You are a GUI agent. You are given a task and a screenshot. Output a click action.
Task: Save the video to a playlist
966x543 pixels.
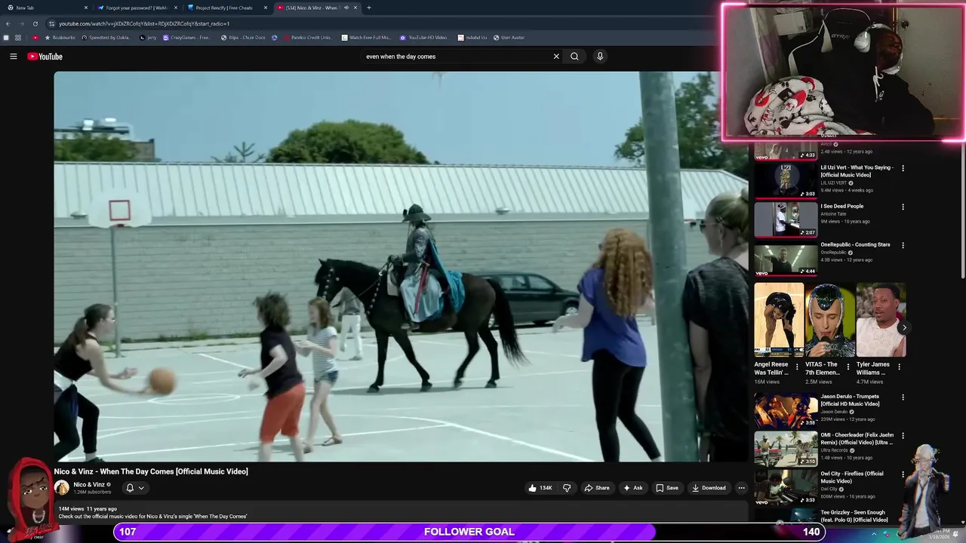pos(666,488)
